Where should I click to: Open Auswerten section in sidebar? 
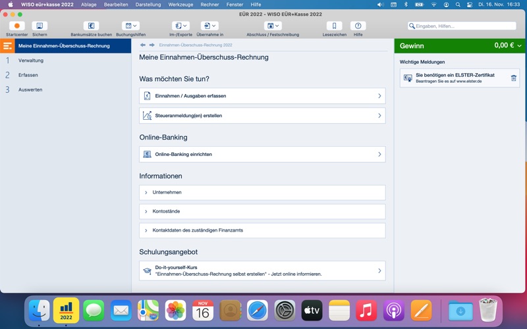click(x=30, y=89)
